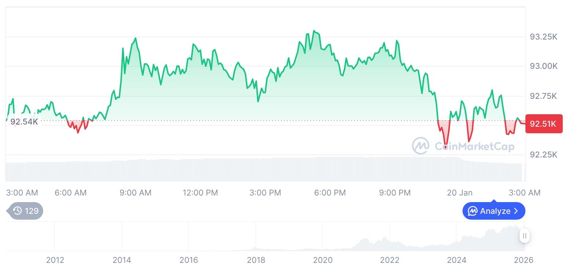573x268 pixels.
Task: Select 2018 on the timeline navigator
Action: [x=256, y=260]
